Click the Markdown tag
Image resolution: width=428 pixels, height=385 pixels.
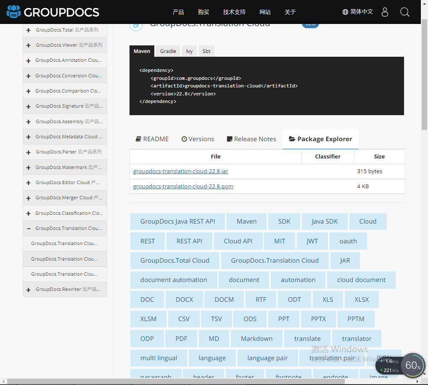pos(256,339)
